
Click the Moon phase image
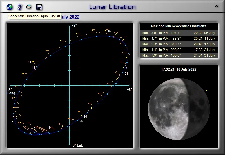[x=179, y=109]
